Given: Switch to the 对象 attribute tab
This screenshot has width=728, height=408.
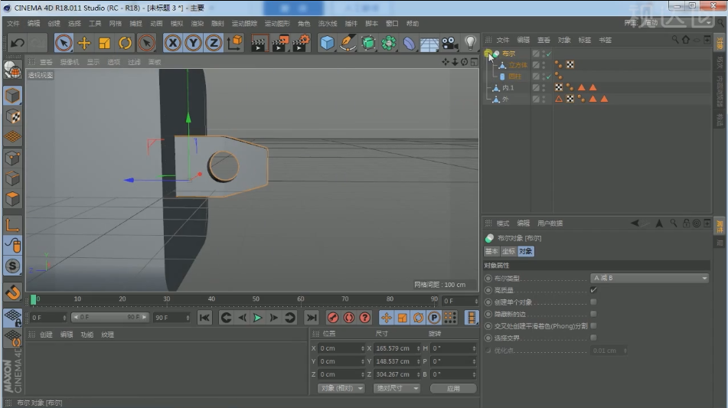Looking at the screenshot, I should pyautogui.click(x=525, y=251).
